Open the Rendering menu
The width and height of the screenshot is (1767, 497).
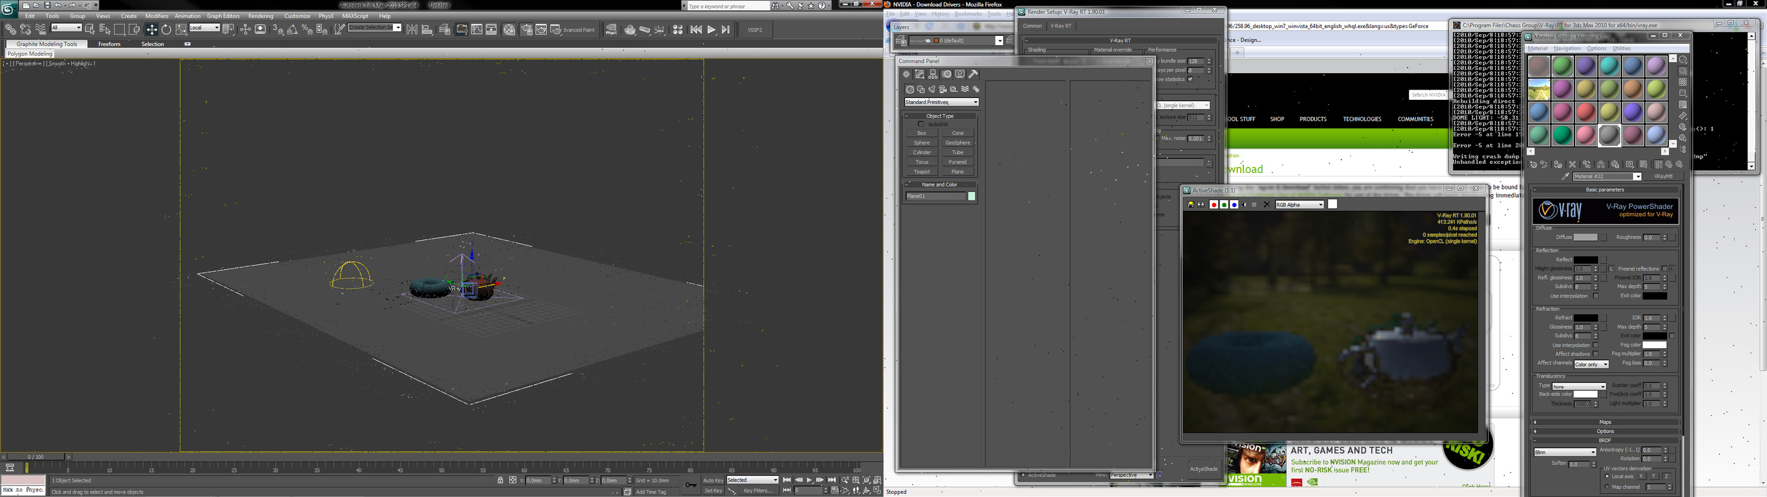click(261, 16)
